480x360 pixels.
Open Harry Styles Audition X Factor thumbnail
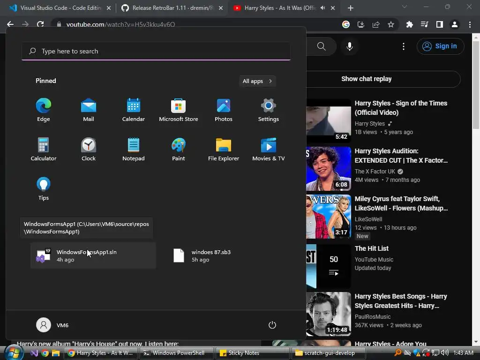tap(329, 168)
